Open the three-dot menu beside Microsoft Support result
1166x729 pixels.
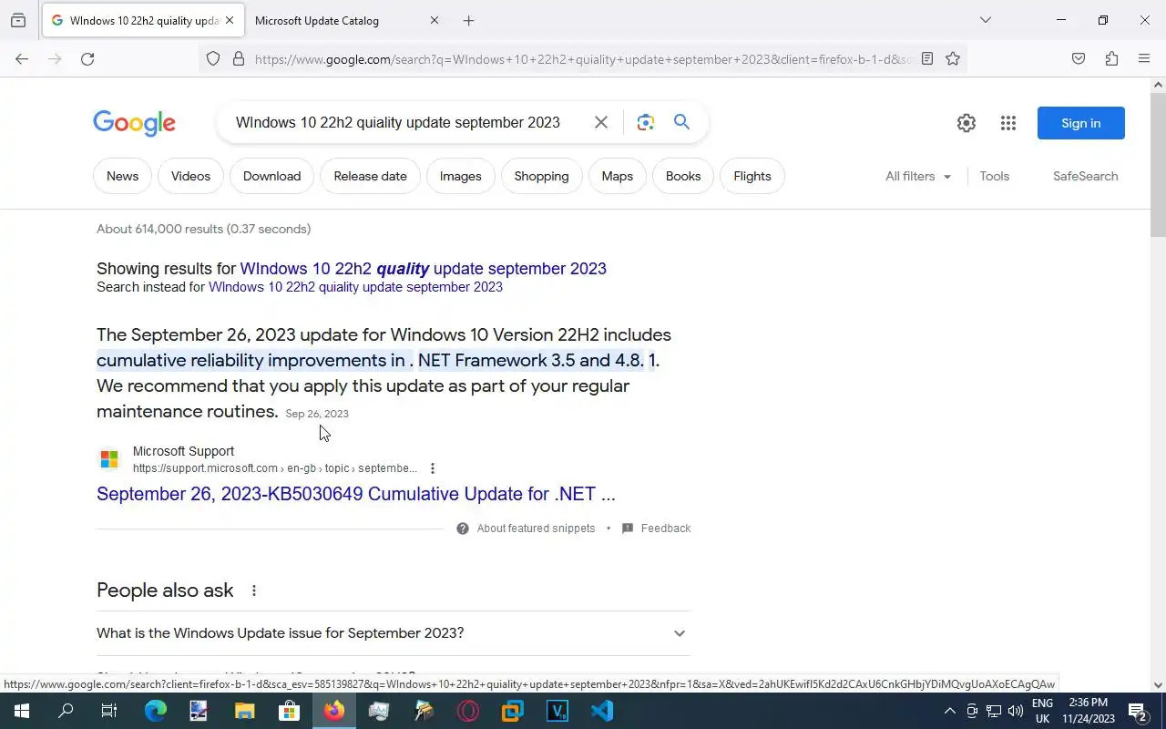tap(433, 468)
